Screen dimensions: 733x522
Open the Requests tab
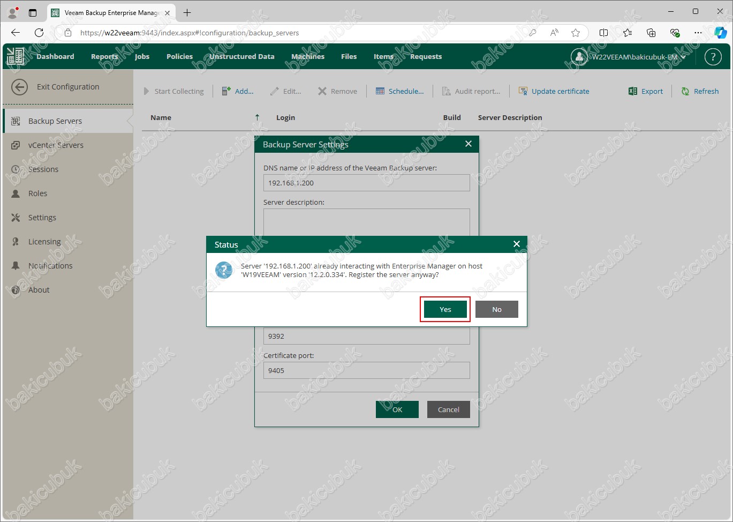click(x=426, y=56)
